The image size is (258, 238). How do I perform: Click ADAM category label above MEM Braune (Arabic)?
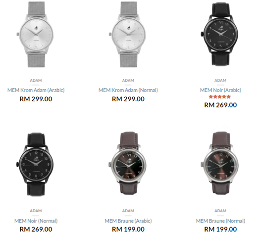128,211
